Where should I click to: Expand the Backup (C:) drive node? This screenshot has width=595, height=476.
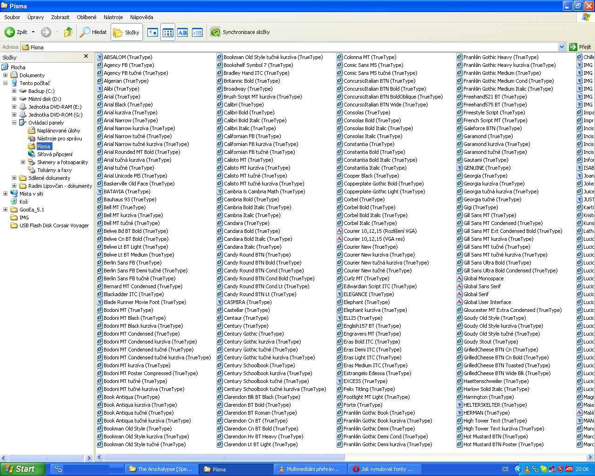pyautogui.click(x=14, y=91)
